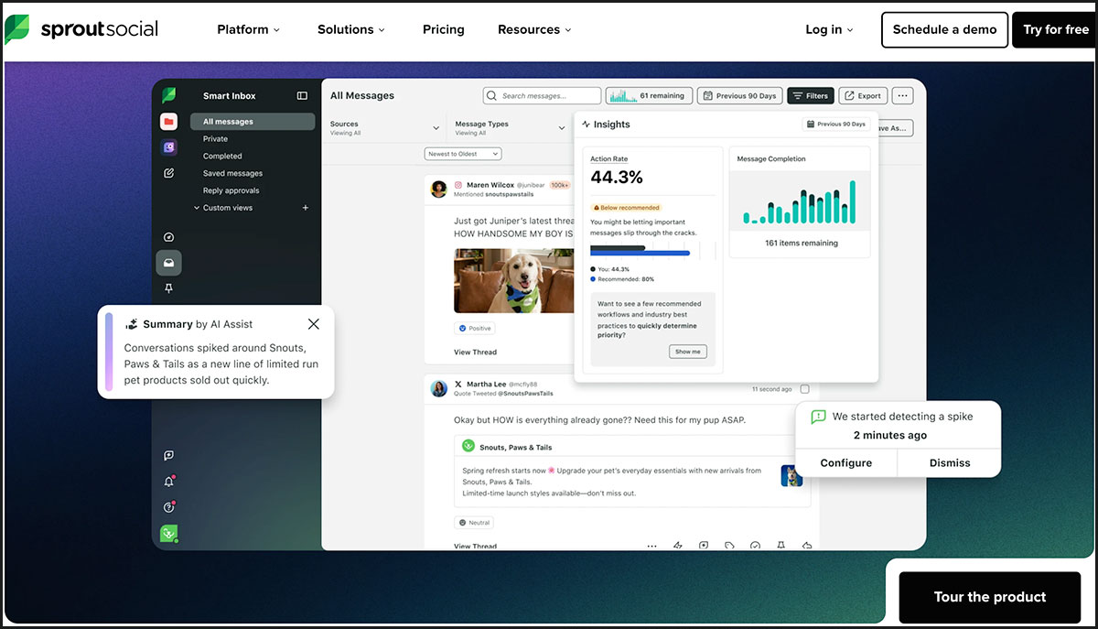Screen dimensions: 1098x629
Task: Collapse the Custom views section
Action: (x=196, y=208)
